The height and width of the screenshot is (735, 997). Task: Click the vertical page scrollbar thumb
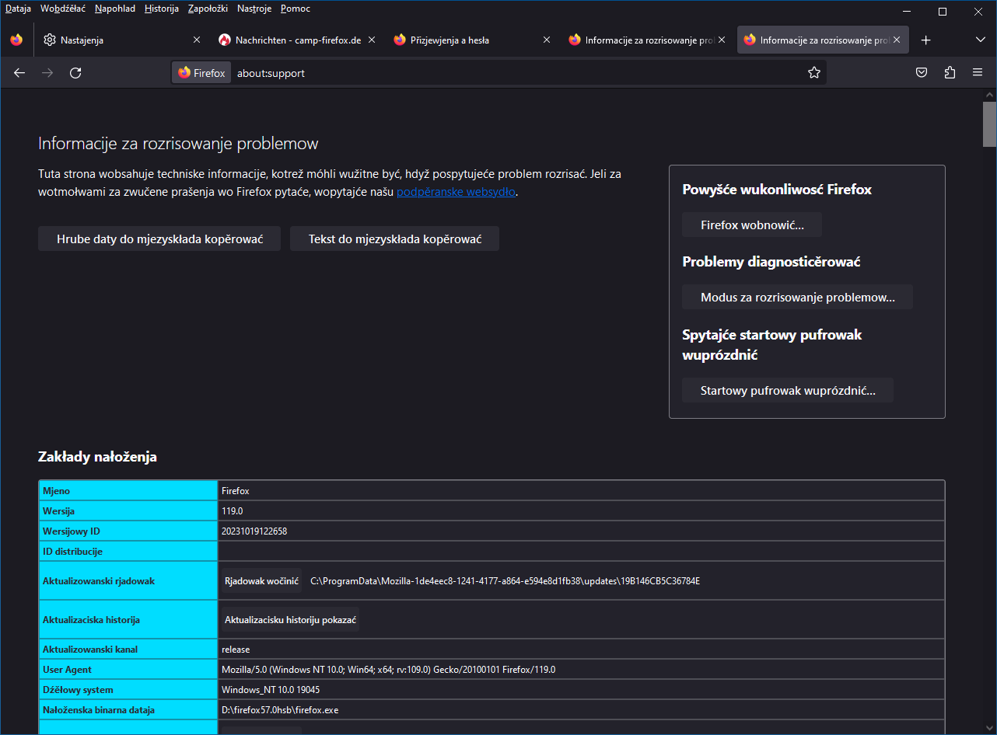989,124
